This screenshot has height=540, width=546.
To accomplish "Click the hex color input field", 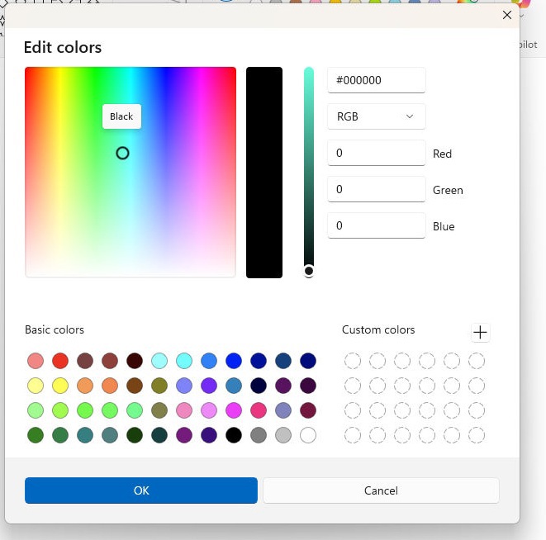I will (x=377, y=80).
